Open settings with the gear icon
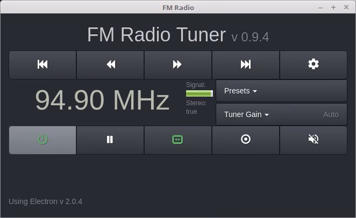Viewport: 356px width, 218px height. coord(314,65)
